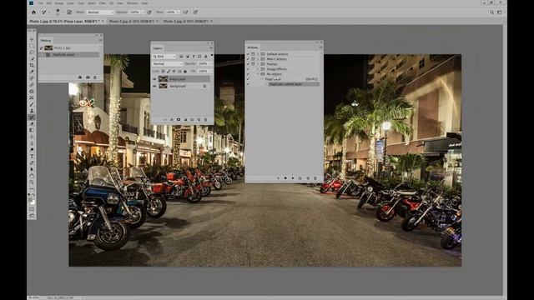Create a new layer in Layers panel
Image resolution: width=534 pixels, height=300 pixels.
[199, 120]
